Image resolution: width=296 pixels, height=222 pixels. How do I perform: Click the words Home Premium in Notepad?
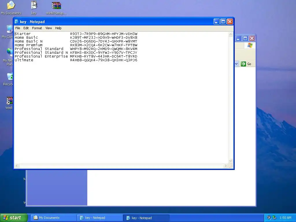(29, 45)
